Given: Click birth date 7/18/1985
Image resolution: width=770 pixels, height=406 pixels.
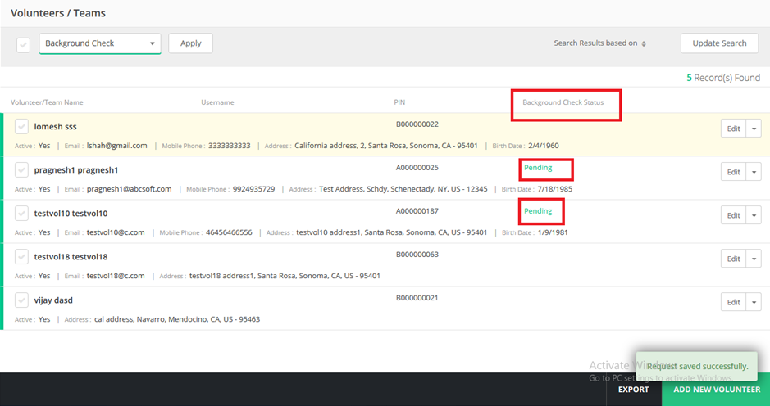Looking at the screenshot, I should tap(555, 189).
